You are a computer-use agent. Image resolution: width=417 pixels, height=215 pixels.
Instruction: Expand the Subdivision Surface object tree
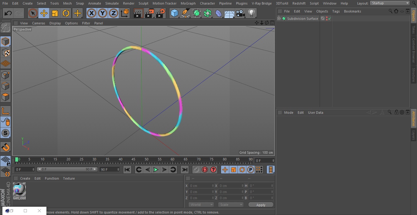279,19
